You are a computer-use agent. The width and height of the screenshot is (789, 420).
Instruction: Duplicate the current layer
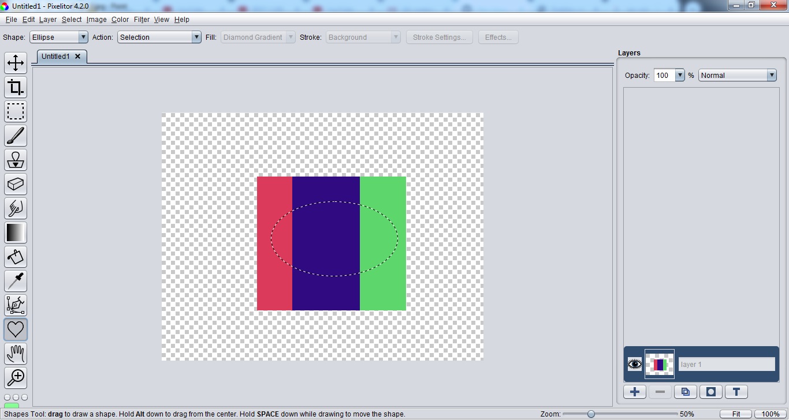click(686, 392)
